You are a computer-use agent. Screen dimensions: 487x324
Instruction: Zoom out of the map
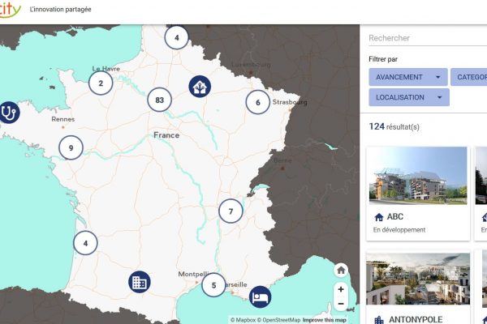pos(341,304)
